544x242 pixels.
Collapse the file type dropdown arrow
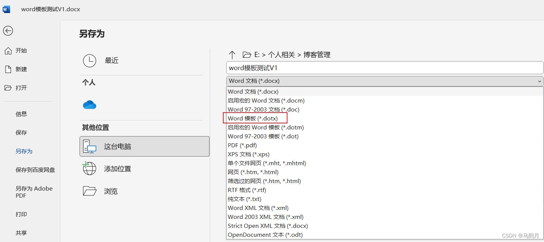click(540, 81)
